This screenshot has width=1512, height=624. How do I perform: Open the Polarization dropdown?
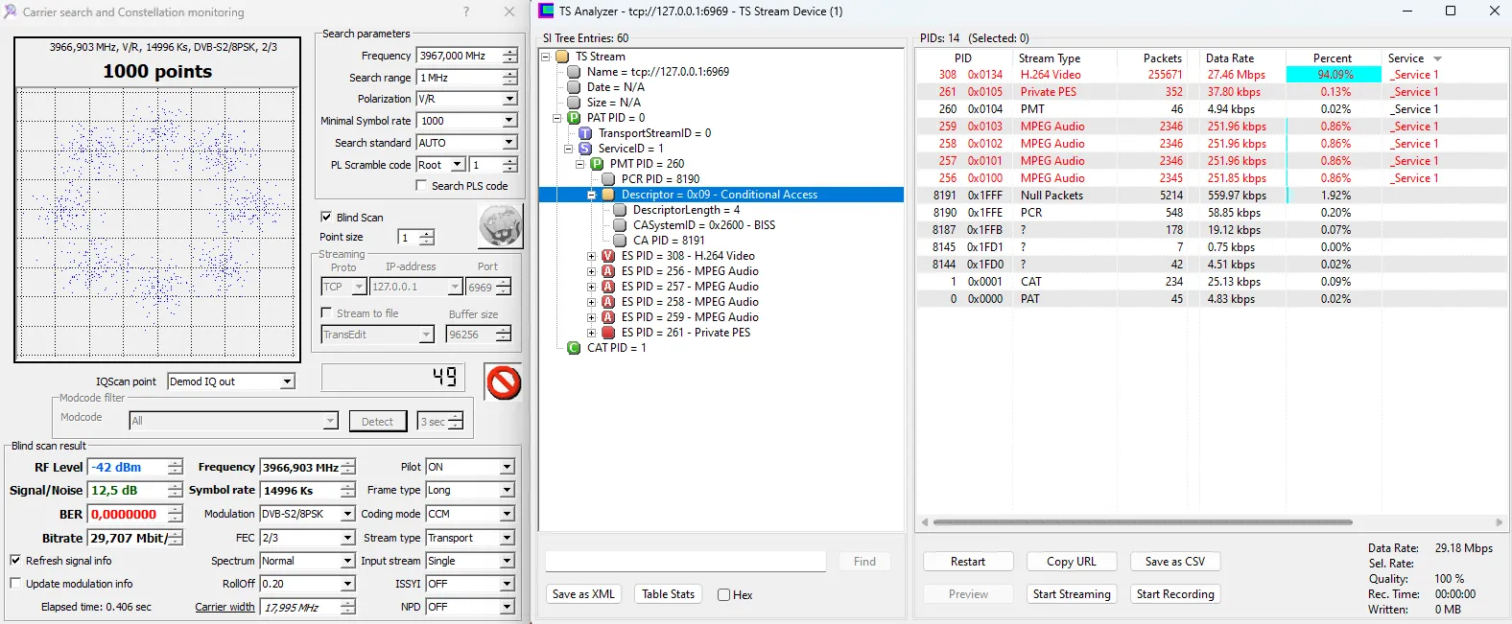coord(509,99)
